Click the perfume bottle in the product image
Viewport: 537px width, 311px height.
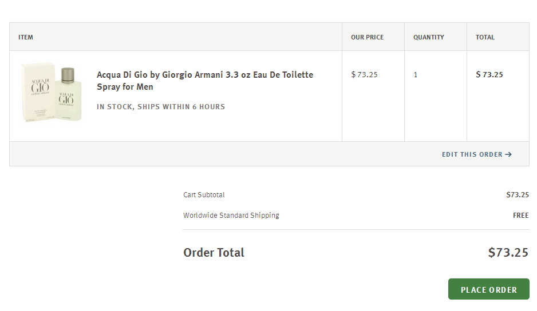pyautogui.click(x=69, y=94)
